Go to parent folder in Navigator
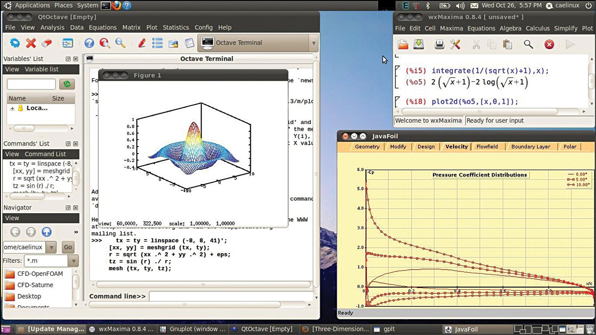The image size is (596, 335). [47, 232]
